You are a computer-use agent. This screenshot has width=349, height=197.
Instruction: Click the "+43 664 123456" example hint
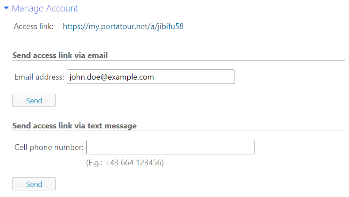[x=134, y=163]
